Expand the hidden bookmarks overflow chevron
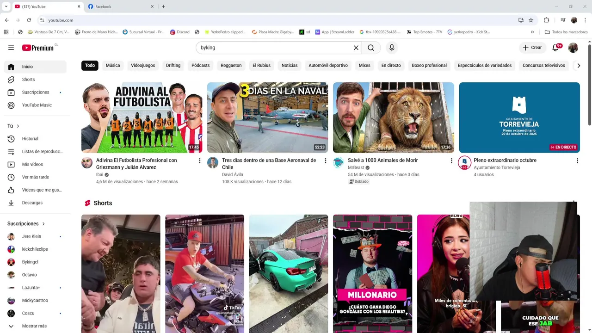 point(532,32)
